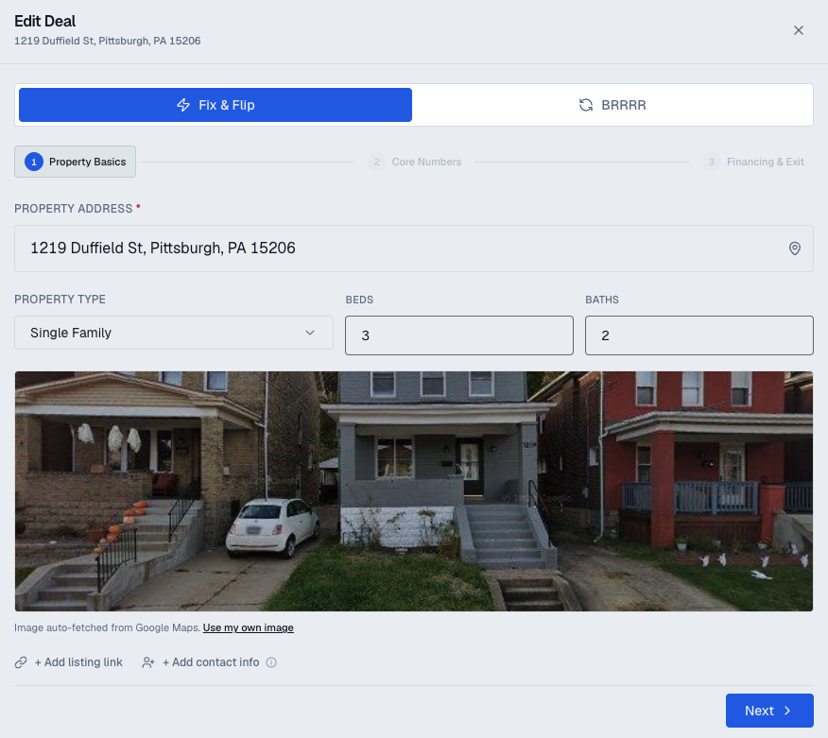Open the Property Type dropdown
Screen dimensions: 828x738
pos(174,333)
